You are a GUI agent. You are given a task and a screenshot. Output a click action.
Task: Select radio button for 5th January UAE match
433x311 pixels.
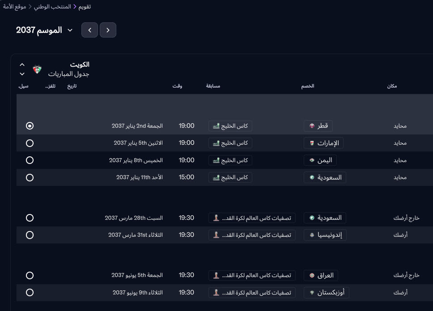(30, 143)
